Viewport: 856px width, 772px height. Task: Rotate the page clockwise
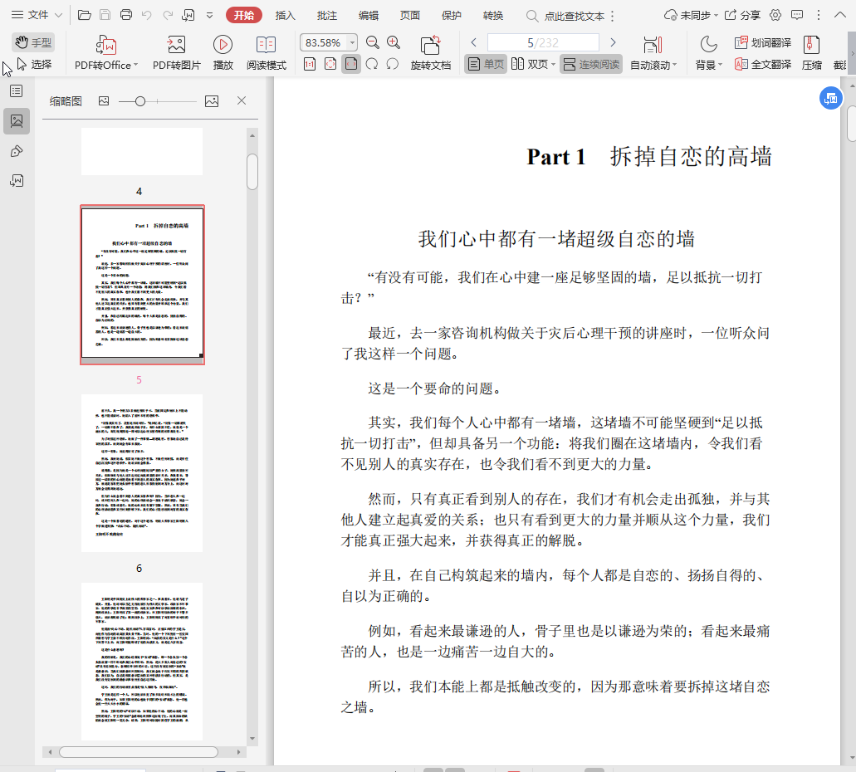click(x=372, y=64)
